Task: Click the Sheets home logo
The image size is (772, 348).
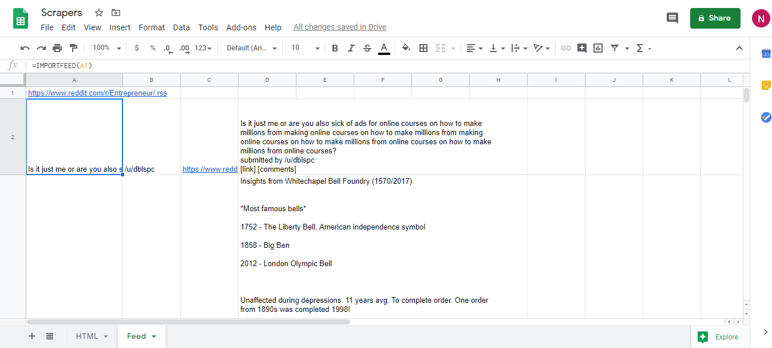Action: point(21,19)
